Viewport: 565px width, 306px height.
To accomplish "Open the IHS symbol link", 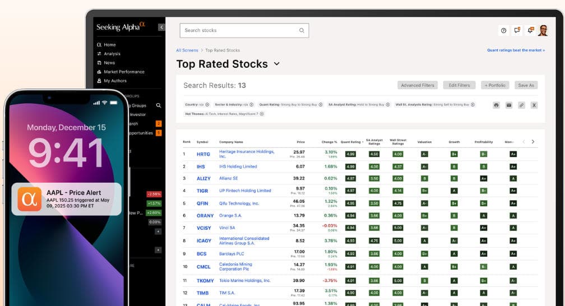I will click(x=201, y=167).
